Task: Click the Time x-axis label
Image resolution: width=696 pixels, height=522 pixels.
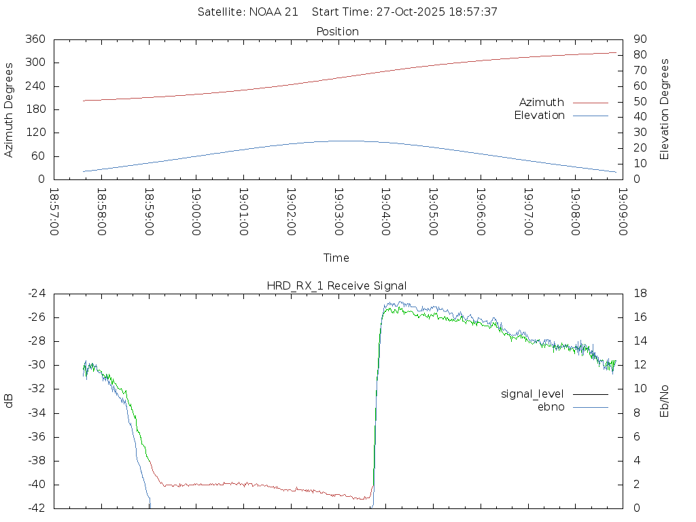Action: pos(336,258)
